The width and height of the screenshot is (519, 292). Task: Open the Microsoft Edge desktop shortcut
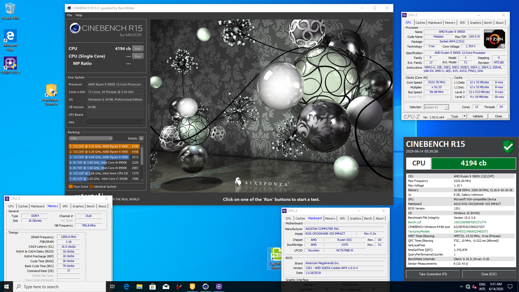[x=10, y=40]
